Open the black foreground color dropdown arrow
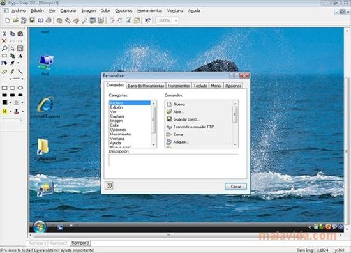 [10, 102]
